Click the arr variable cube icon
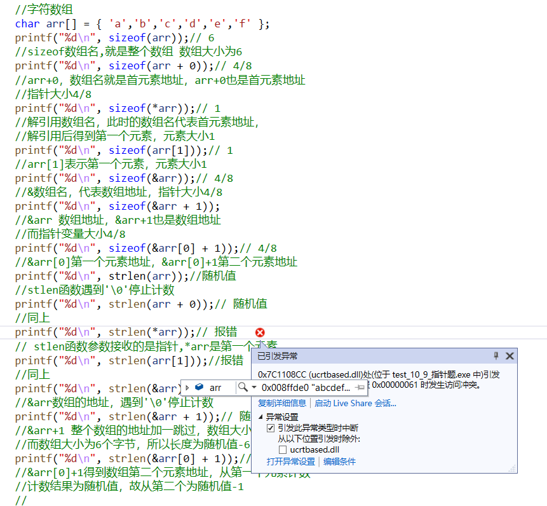547x506 pixels. 199,387
